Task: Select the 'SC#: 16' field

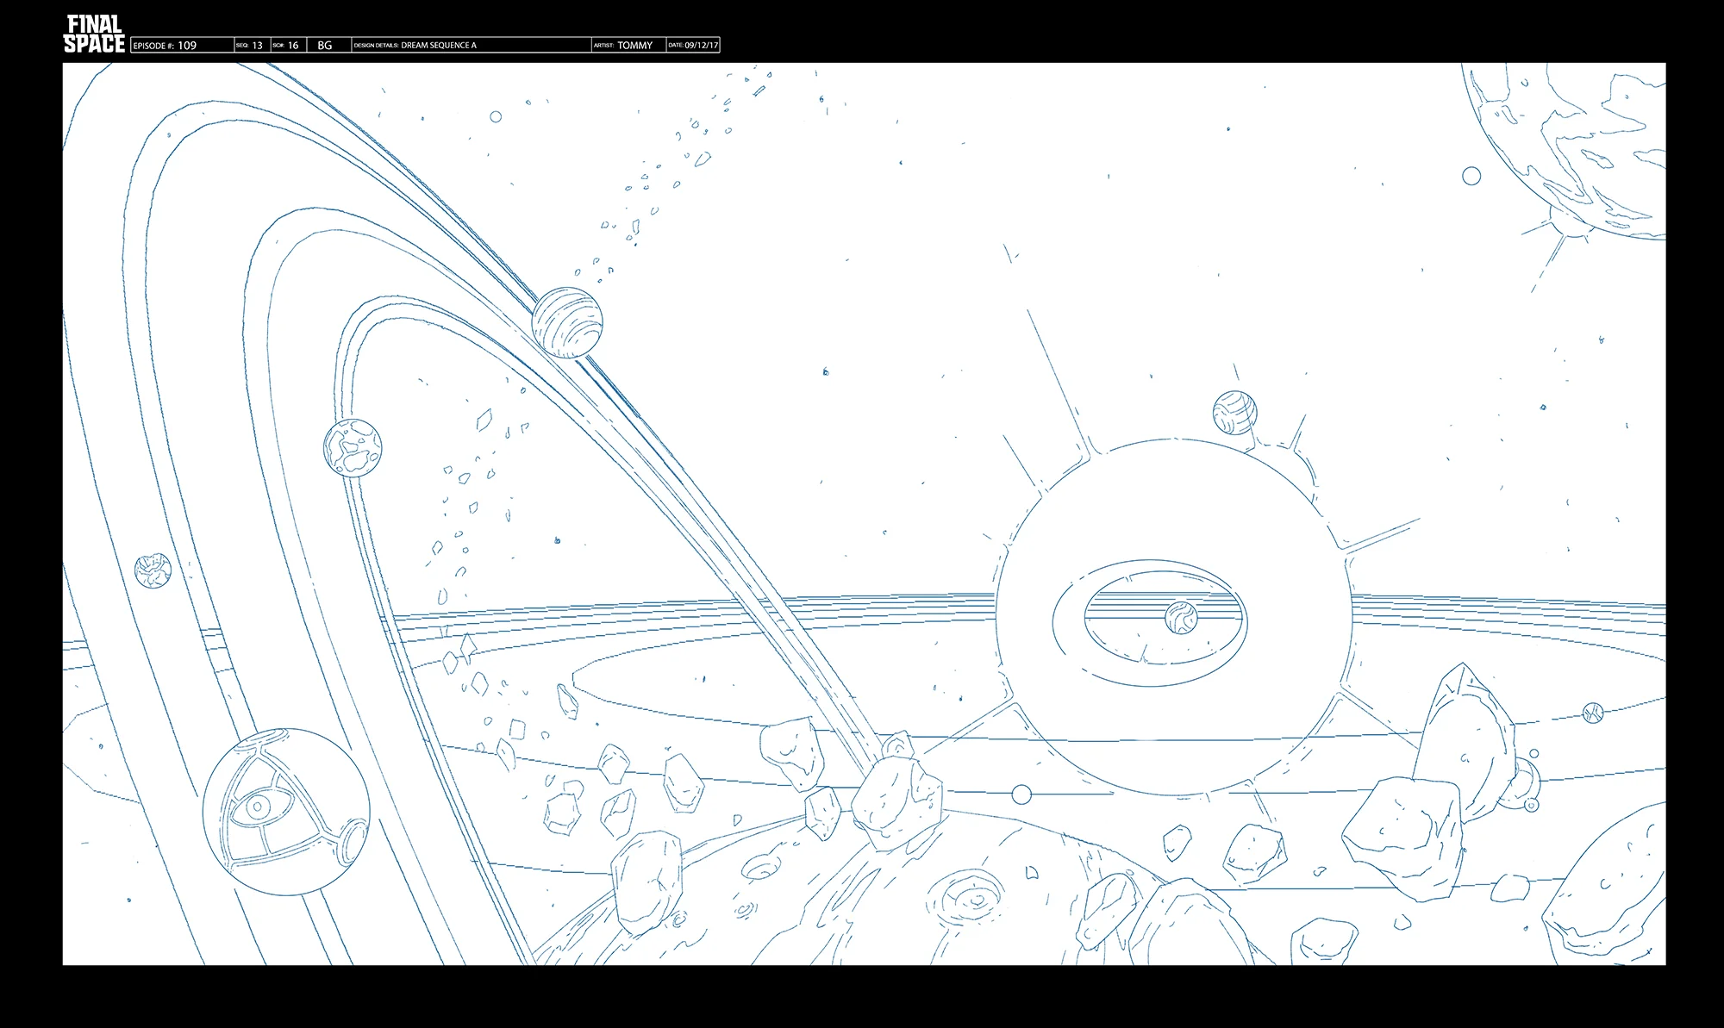Action: click(288, 46)
